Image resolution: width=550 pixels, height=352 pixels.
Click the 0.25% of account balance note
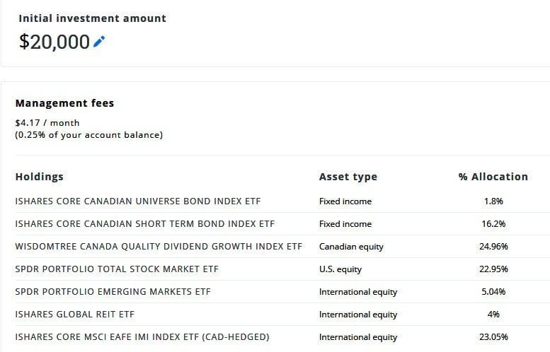pyautogui.click(x=89, y=135)
